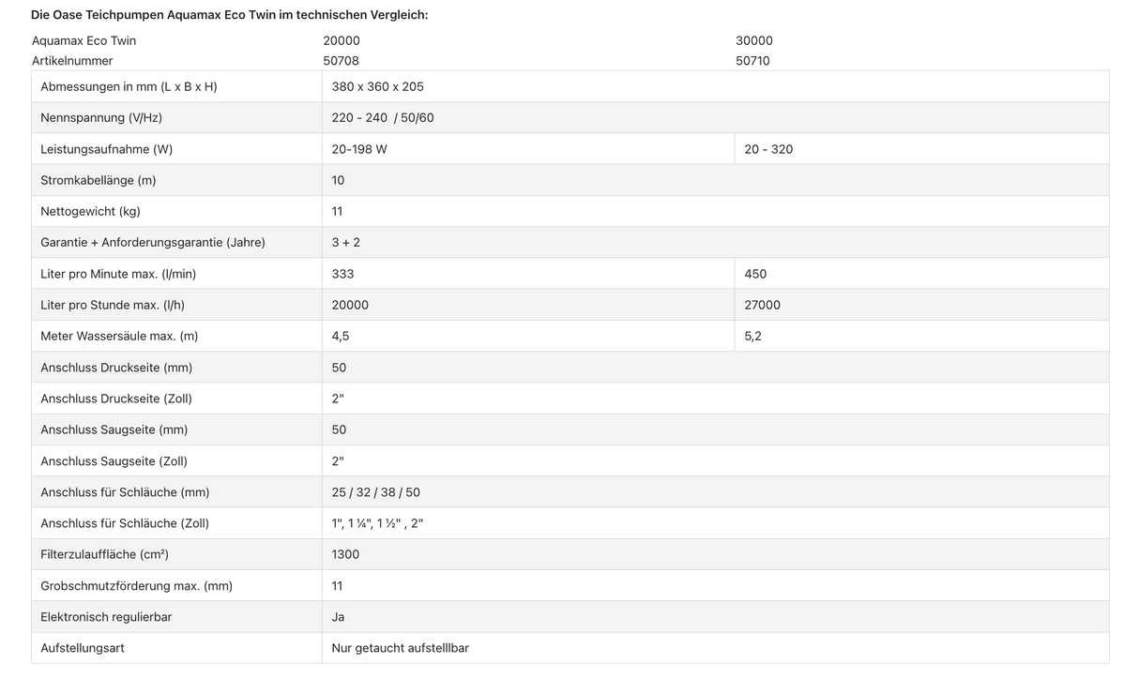Click the Elektronisch regulierbar value Ja

pos(339,617)
